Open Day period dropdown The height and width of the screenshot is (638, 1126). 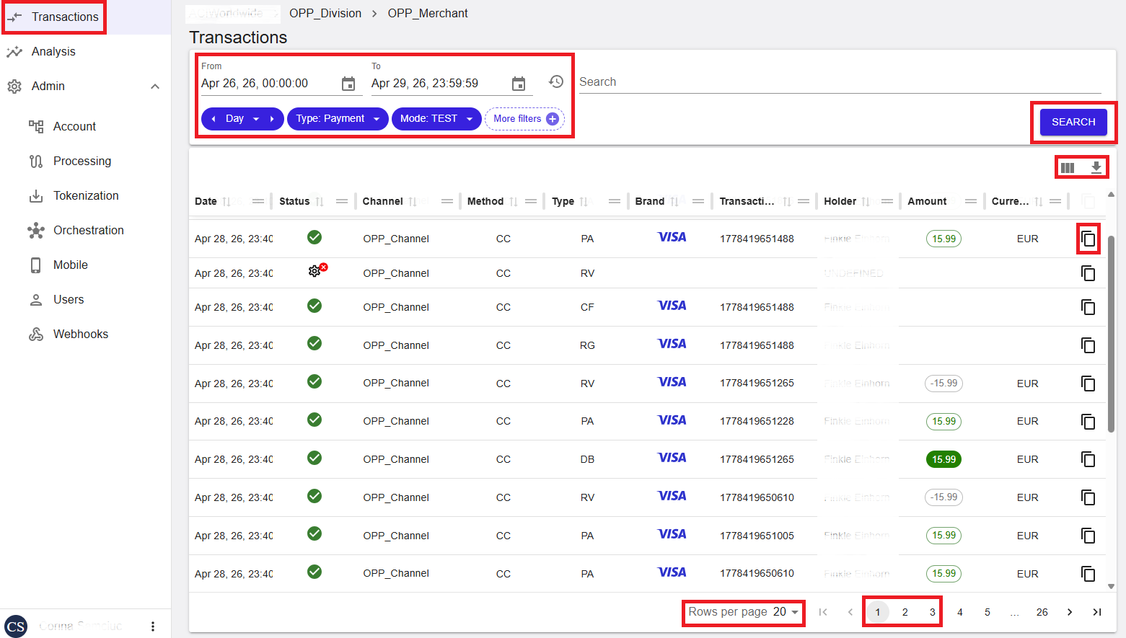click(x=242, y=119)
